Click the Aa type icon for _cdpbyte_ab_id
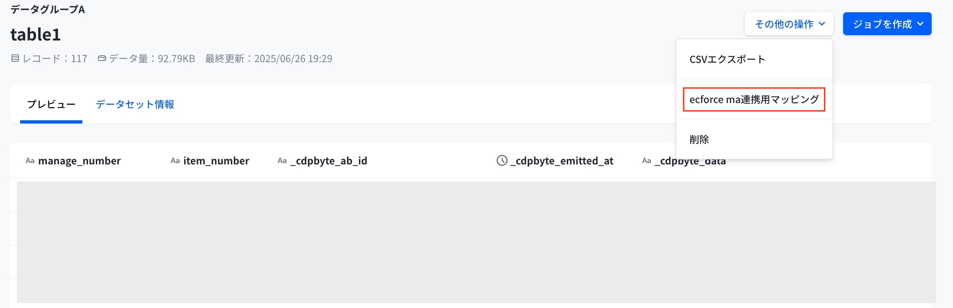 [282, 161]
